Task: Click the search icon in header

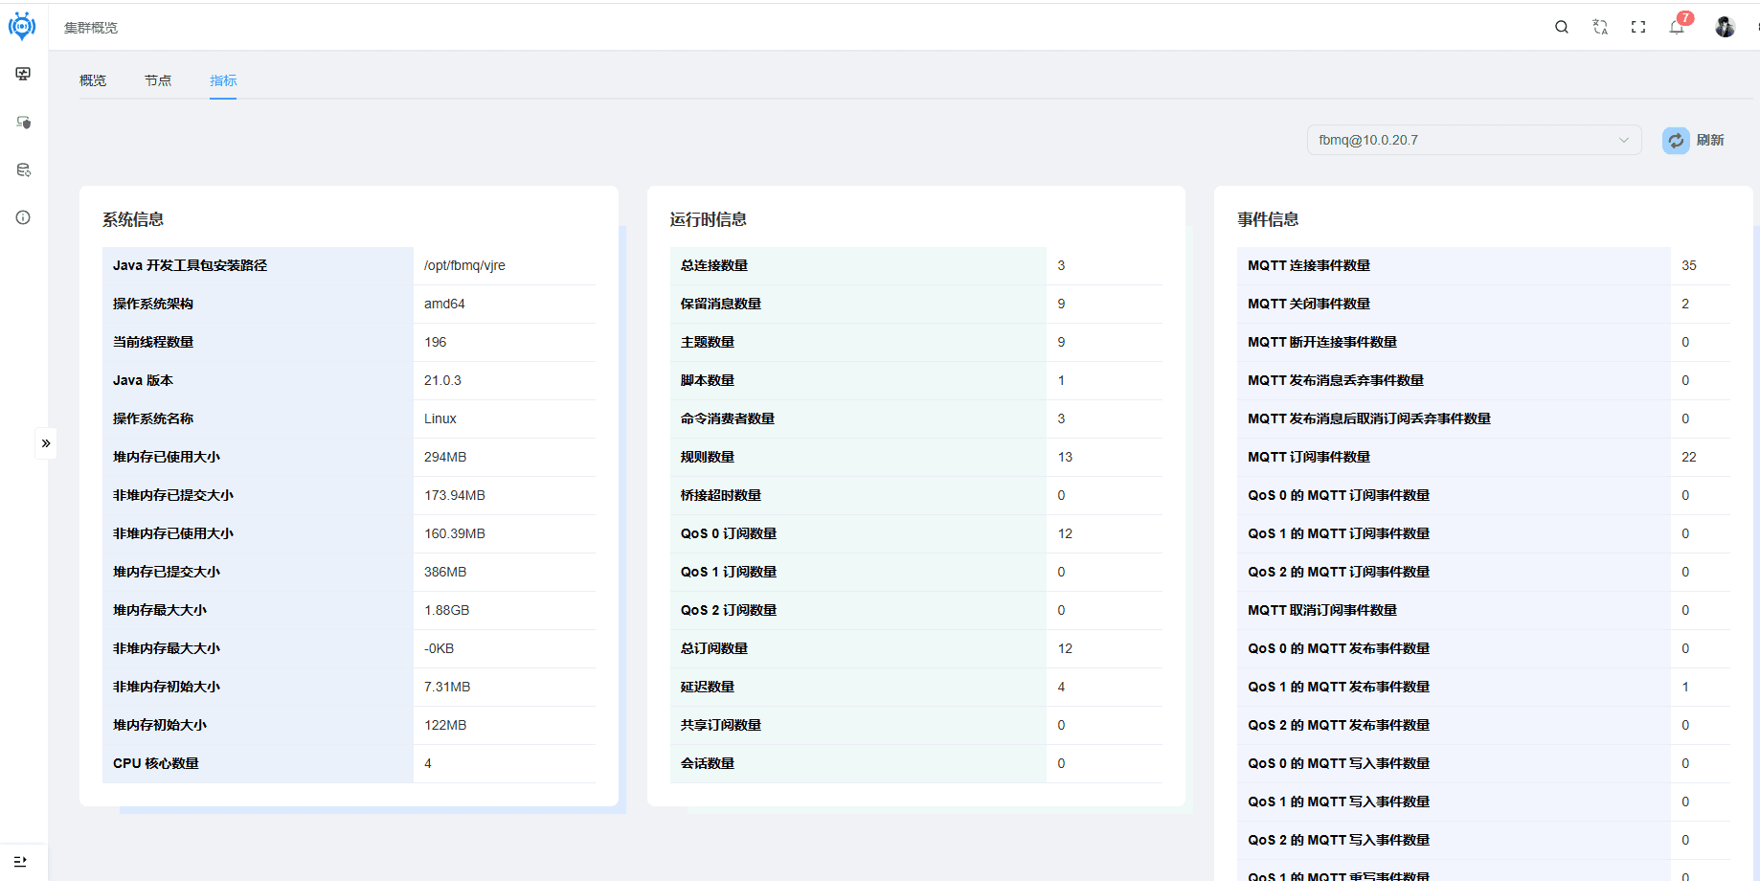Action: pyautogui.click(x=1562, y=27)
